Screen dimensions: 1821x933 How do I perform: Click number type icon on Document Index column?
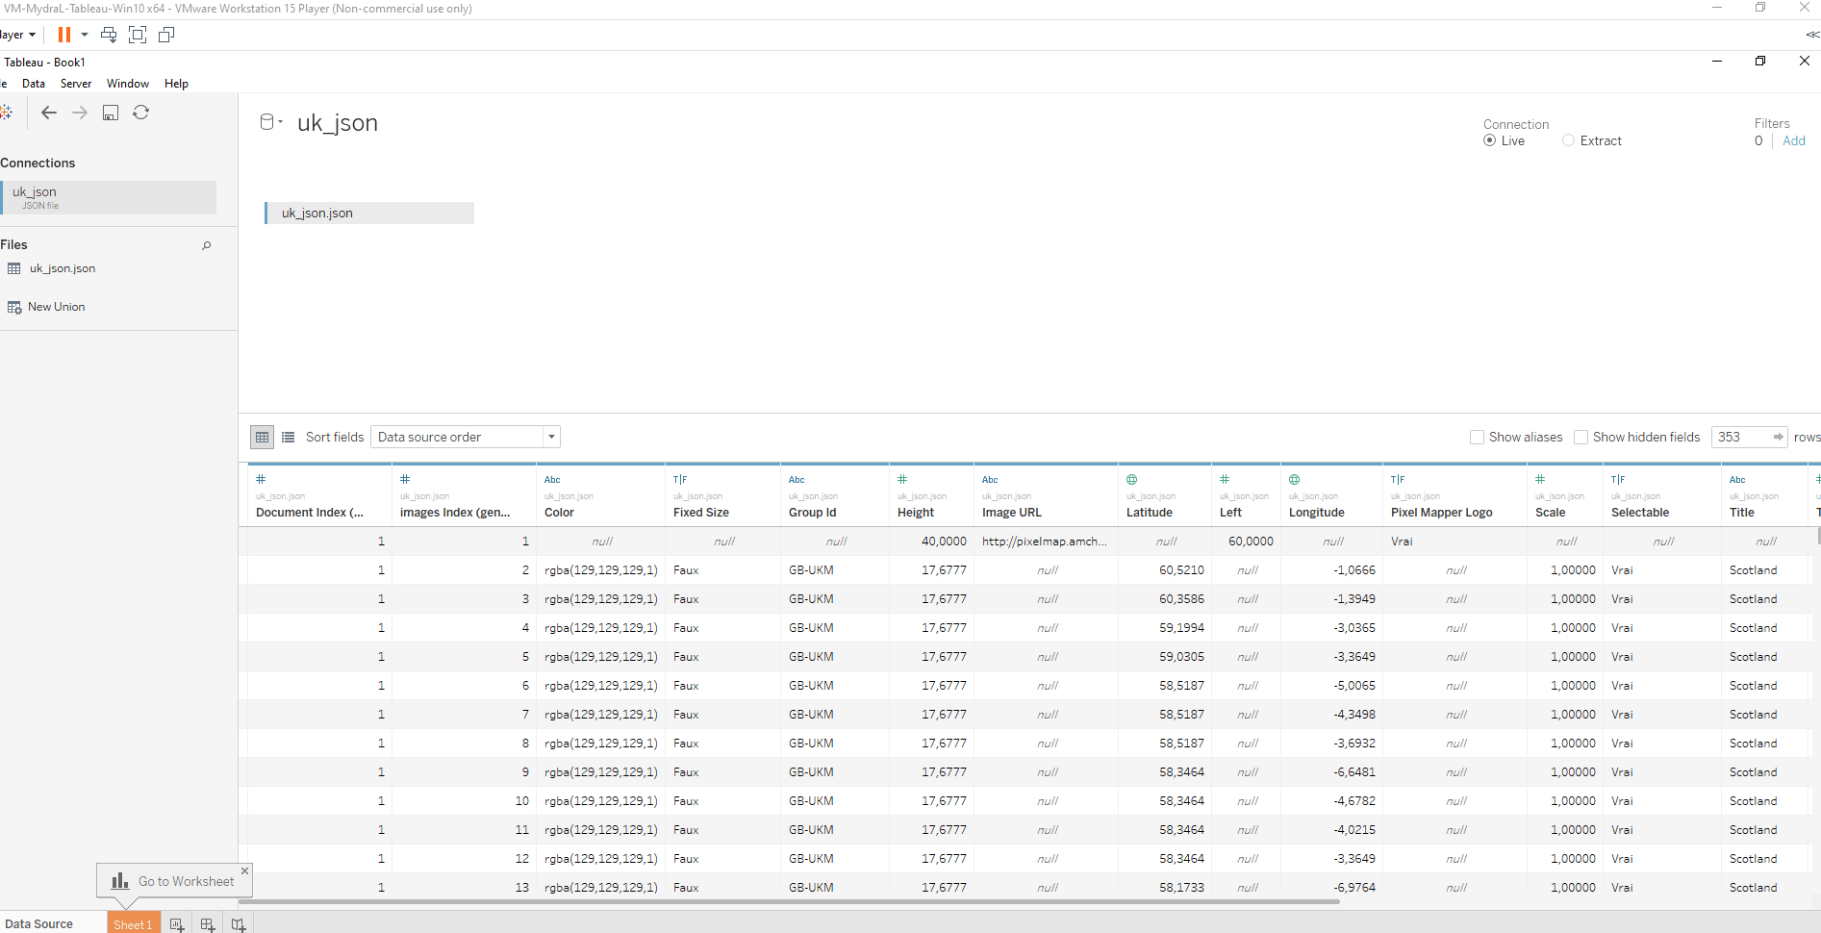click(x=261, y=479)
